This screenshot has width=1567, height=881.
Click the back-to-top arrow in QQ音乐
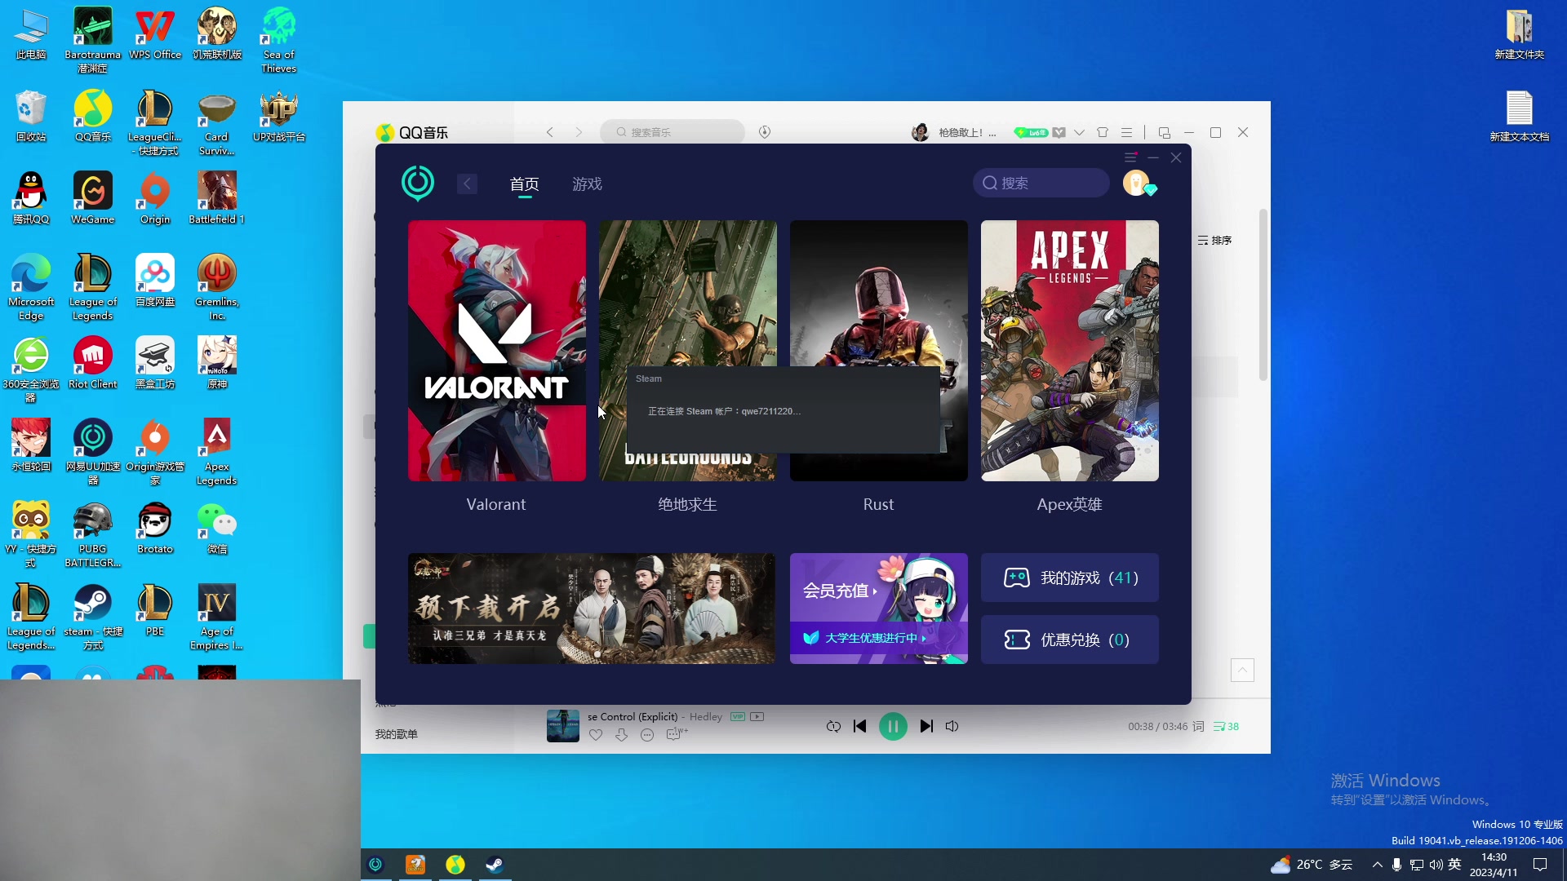click(x=1242, y=670)
